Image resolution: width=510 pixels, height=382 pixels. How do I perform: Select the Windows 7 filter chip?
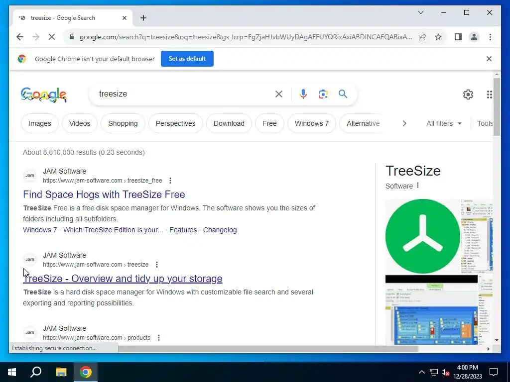tap(312, 123)
